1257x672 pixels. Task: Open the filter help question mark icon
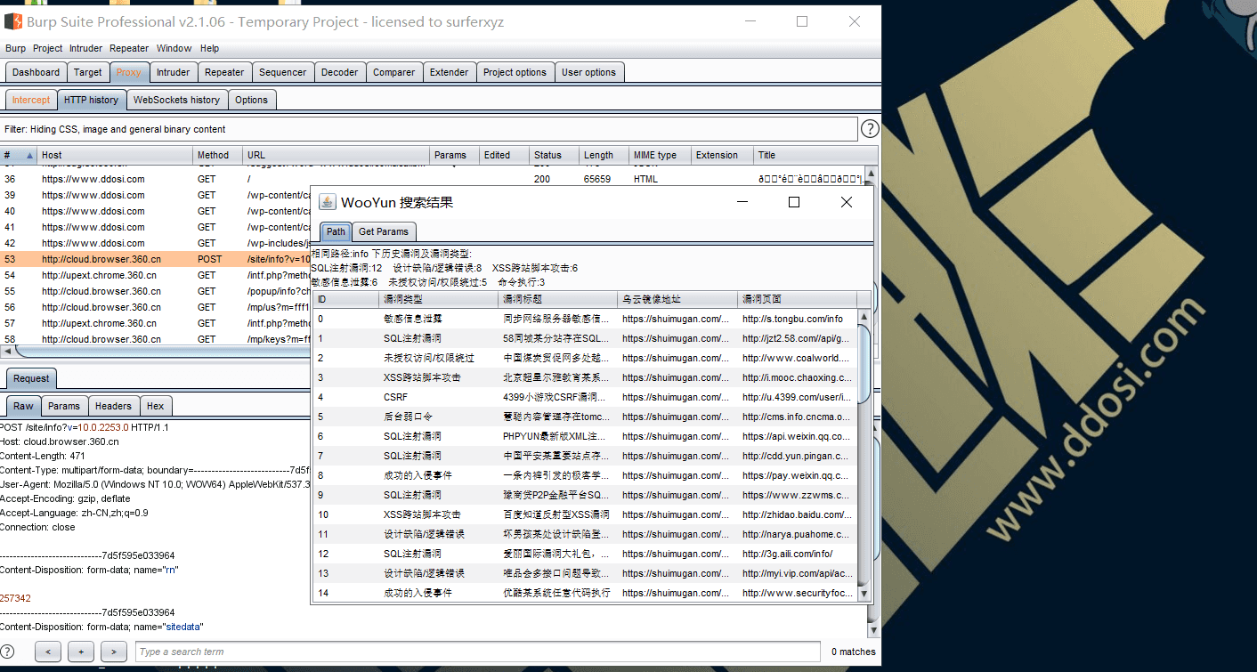pos(870,129)
